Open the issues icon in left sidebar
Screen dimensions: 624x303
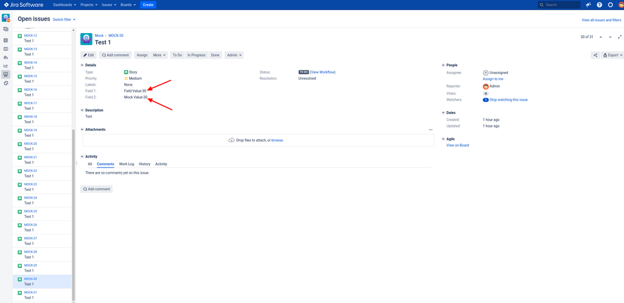tap(6, 74)
